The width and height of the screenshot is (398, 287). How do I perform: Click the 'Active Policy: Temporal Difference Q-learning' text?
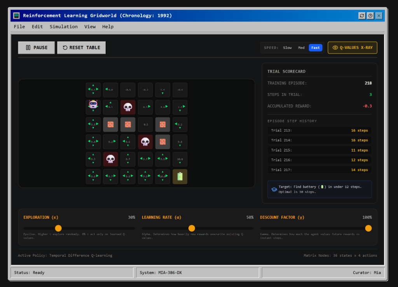(x=65, y=255)
